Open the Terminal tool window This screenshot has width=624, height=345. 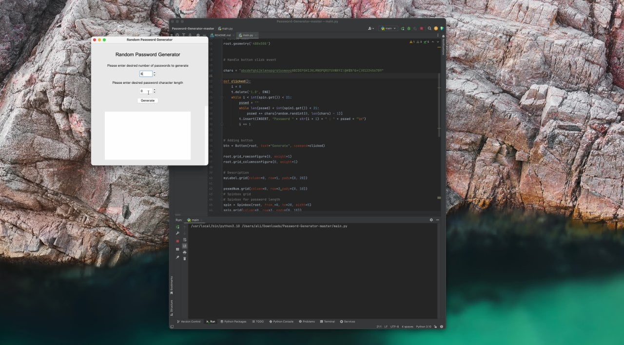[x=328, y=322]
